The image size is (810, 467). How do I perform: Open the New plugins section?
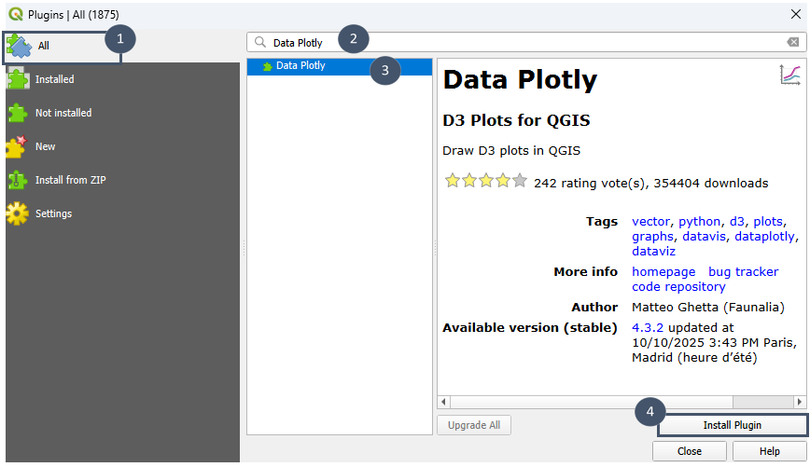[45, 146]
